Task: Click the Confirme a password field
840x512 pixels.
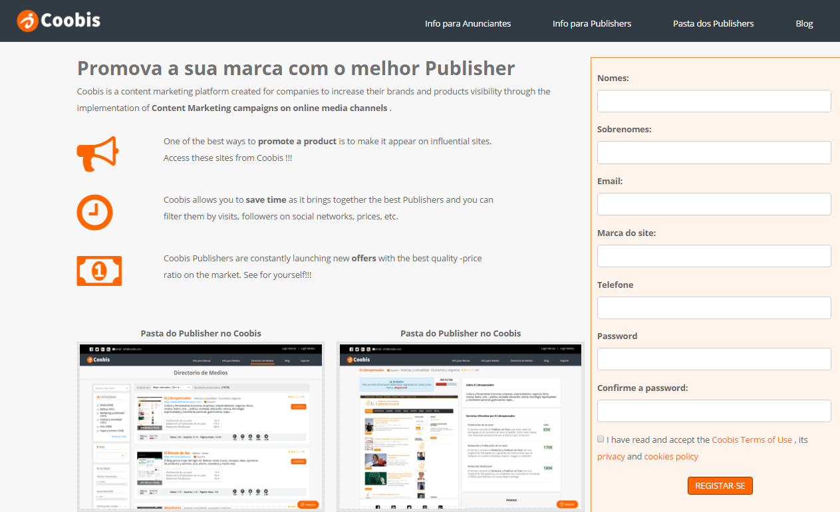Action: [x=714, y=411]
